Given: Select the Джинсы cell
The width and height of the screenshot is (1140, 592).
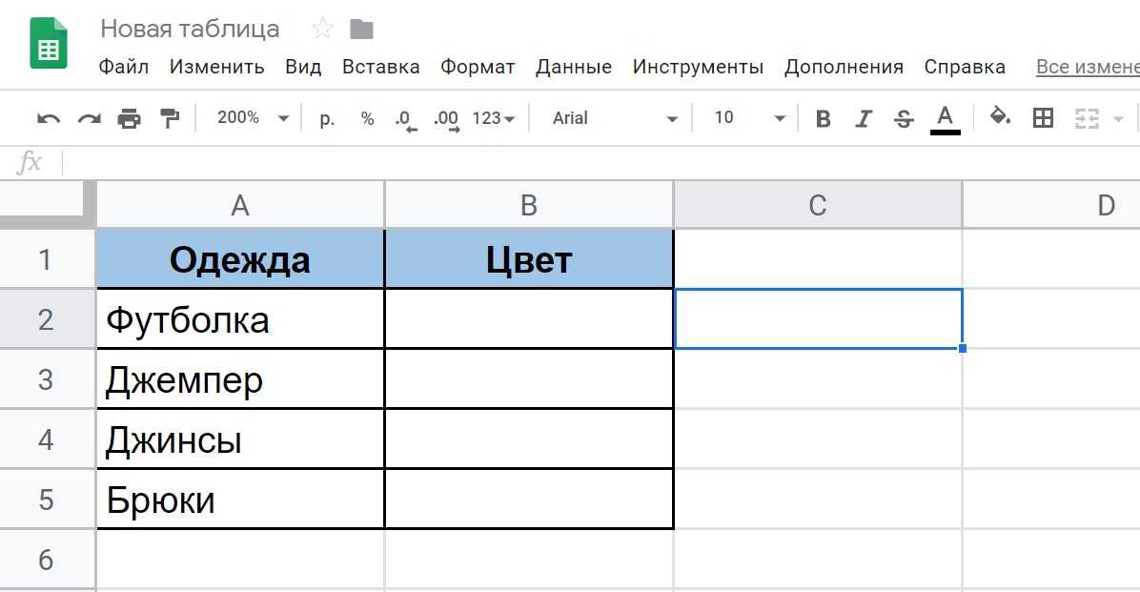Looking at the screenshot, I should click(x=240, y=439).
